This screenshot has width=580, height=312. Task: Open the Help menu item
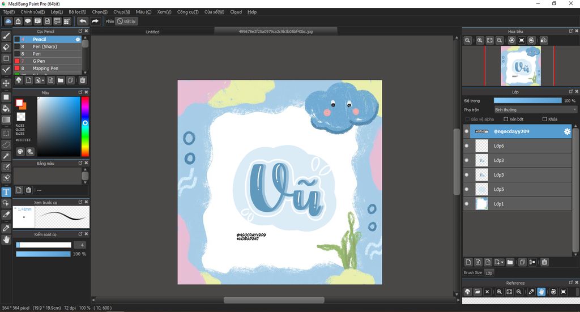pyautogui.click(x=252, y=12)
